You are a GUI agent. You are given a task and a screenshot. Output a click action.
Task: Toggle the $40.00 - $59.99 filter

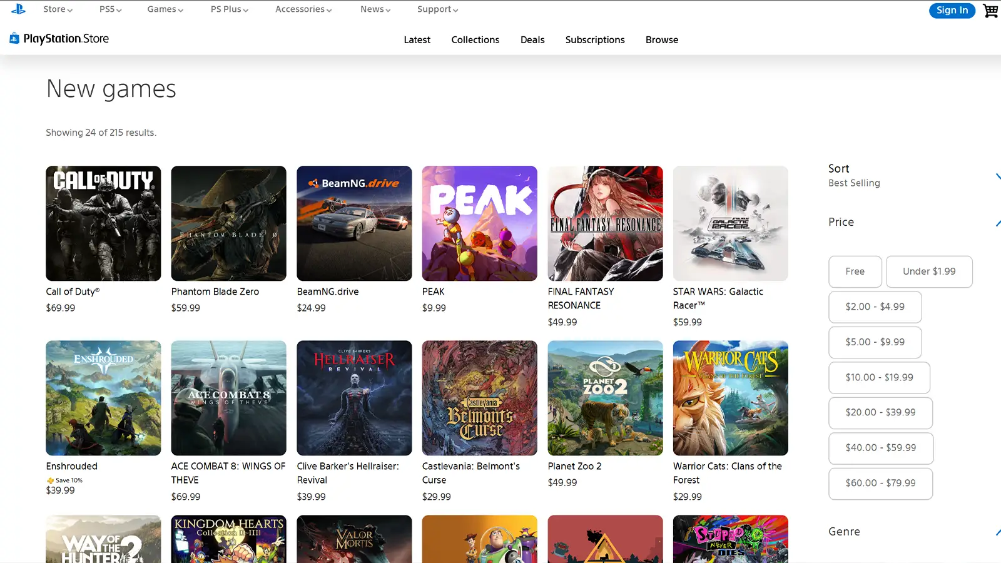tap(881, 449)
